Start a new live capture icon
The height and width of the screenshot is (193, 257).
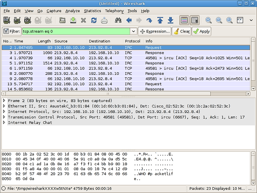28,20
